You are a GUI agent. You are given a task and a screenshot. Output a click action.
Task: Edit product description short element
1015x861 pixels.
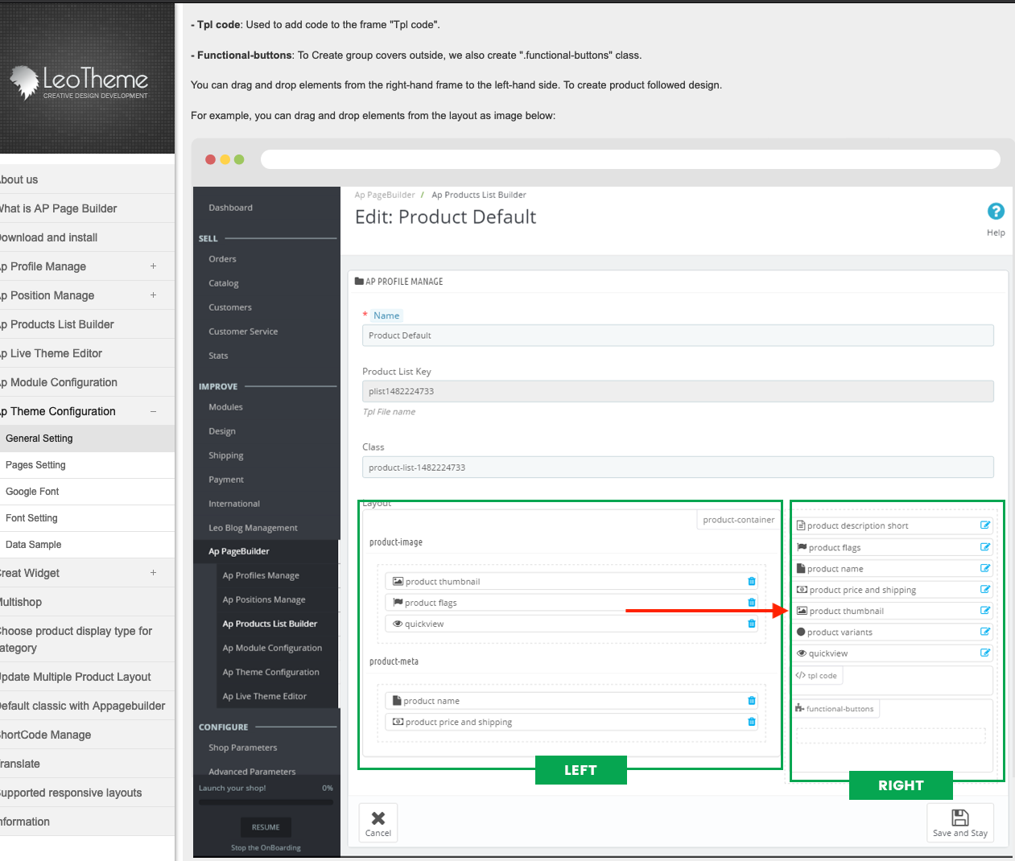tap(985, 525)
